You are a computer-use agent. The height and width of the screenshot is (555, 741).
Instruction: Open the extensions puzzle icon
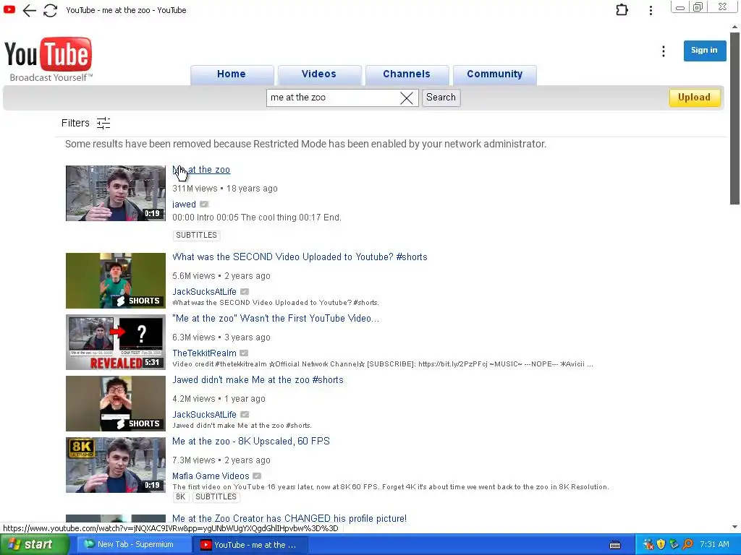tap(622, 10)
